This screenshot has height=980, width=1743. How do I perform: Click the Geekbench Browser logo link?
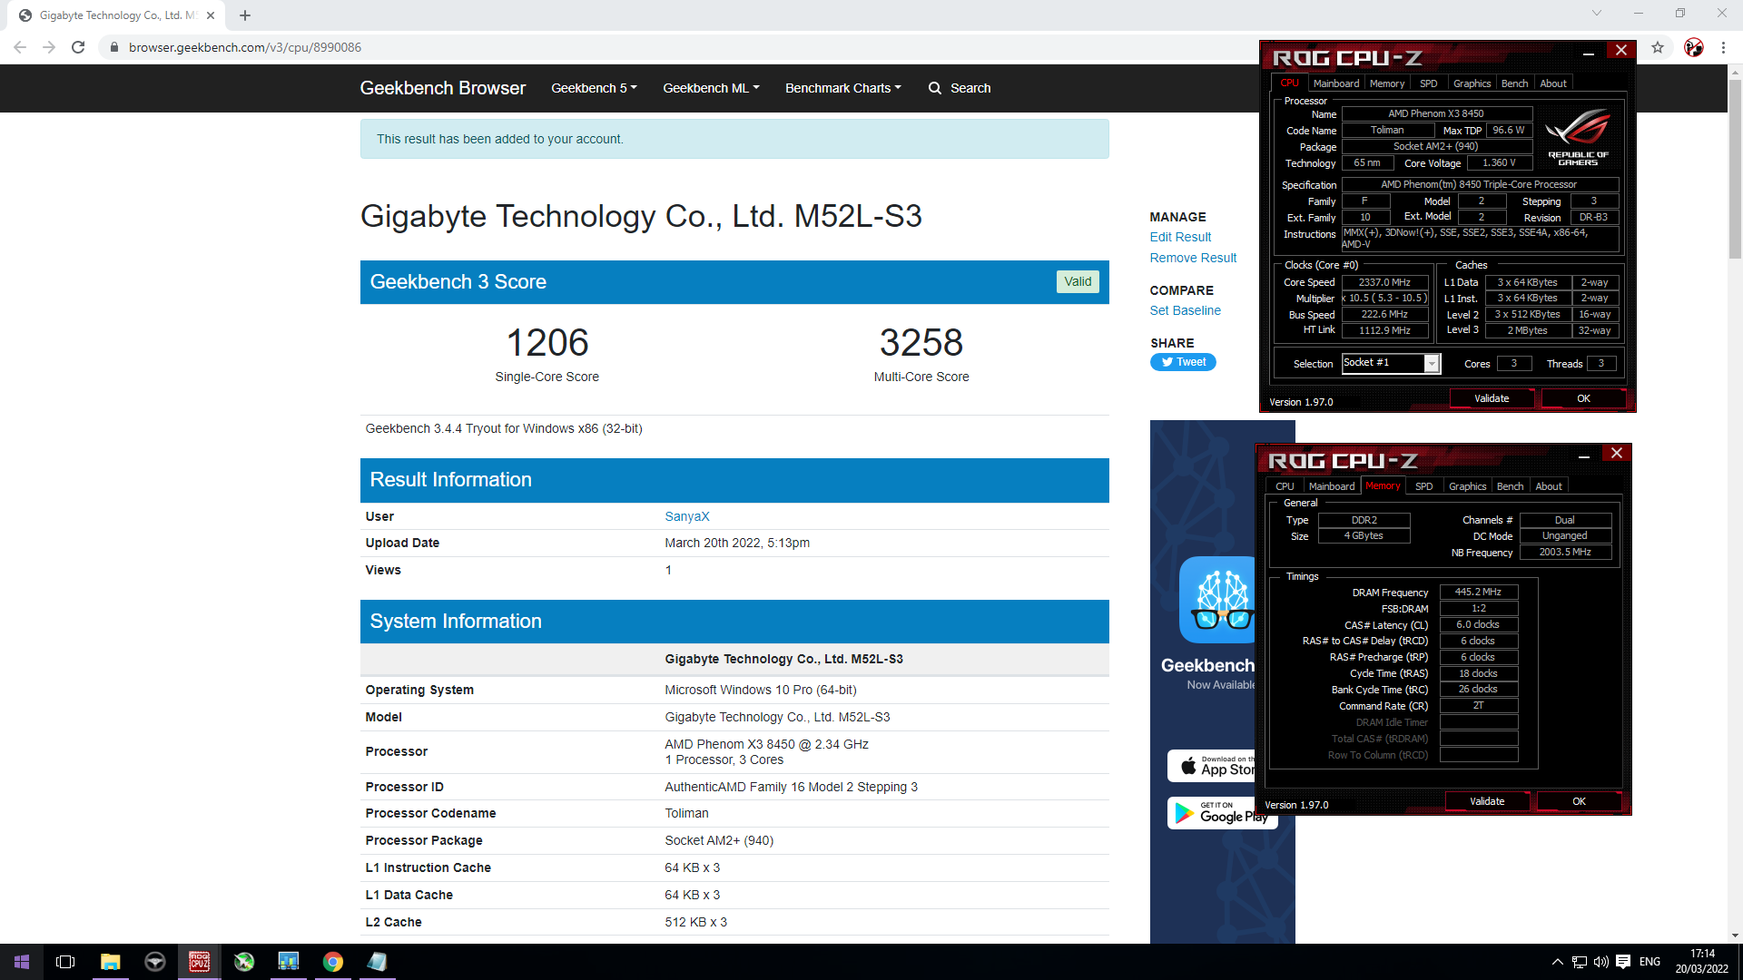(443, 88)
